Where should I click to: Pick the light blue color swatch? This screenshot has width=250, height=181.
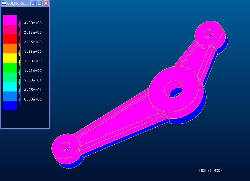click(x=10, y=96)
